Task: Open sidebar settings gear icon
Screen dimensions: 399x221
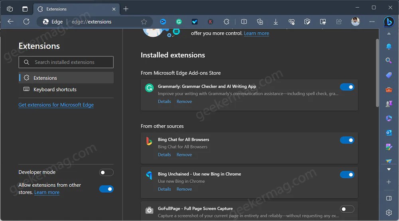Action: (389, 213)
